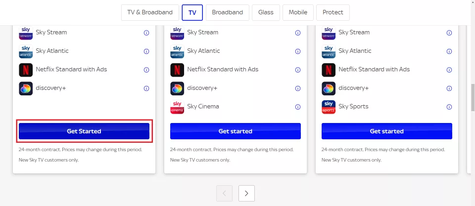Click discovery+ logo in the first card
The height and width of the screenshot is (206, 475).
point(26,88)
